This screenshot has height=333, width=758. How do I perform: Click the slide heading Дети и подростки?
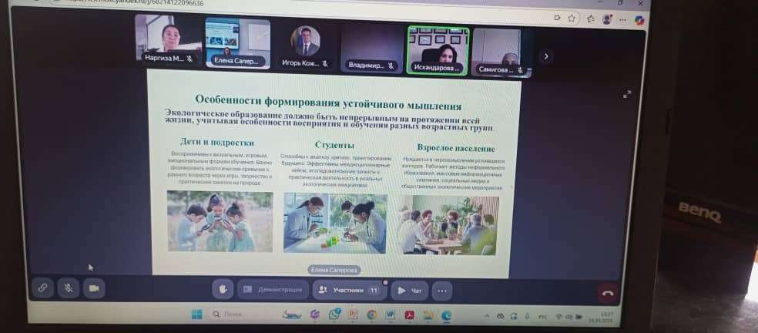(x=217, y=143)
